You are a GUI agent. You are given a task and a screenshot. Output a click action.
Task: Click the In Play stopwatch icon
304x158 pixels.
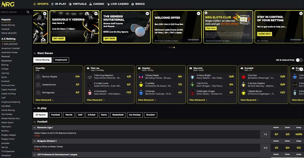pyautogui.click(x=52, y=4)
